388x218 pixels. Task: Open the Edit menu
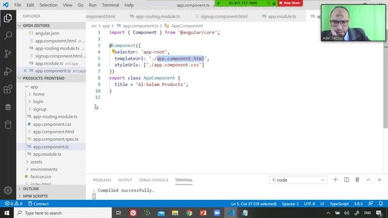click(30, 5)
